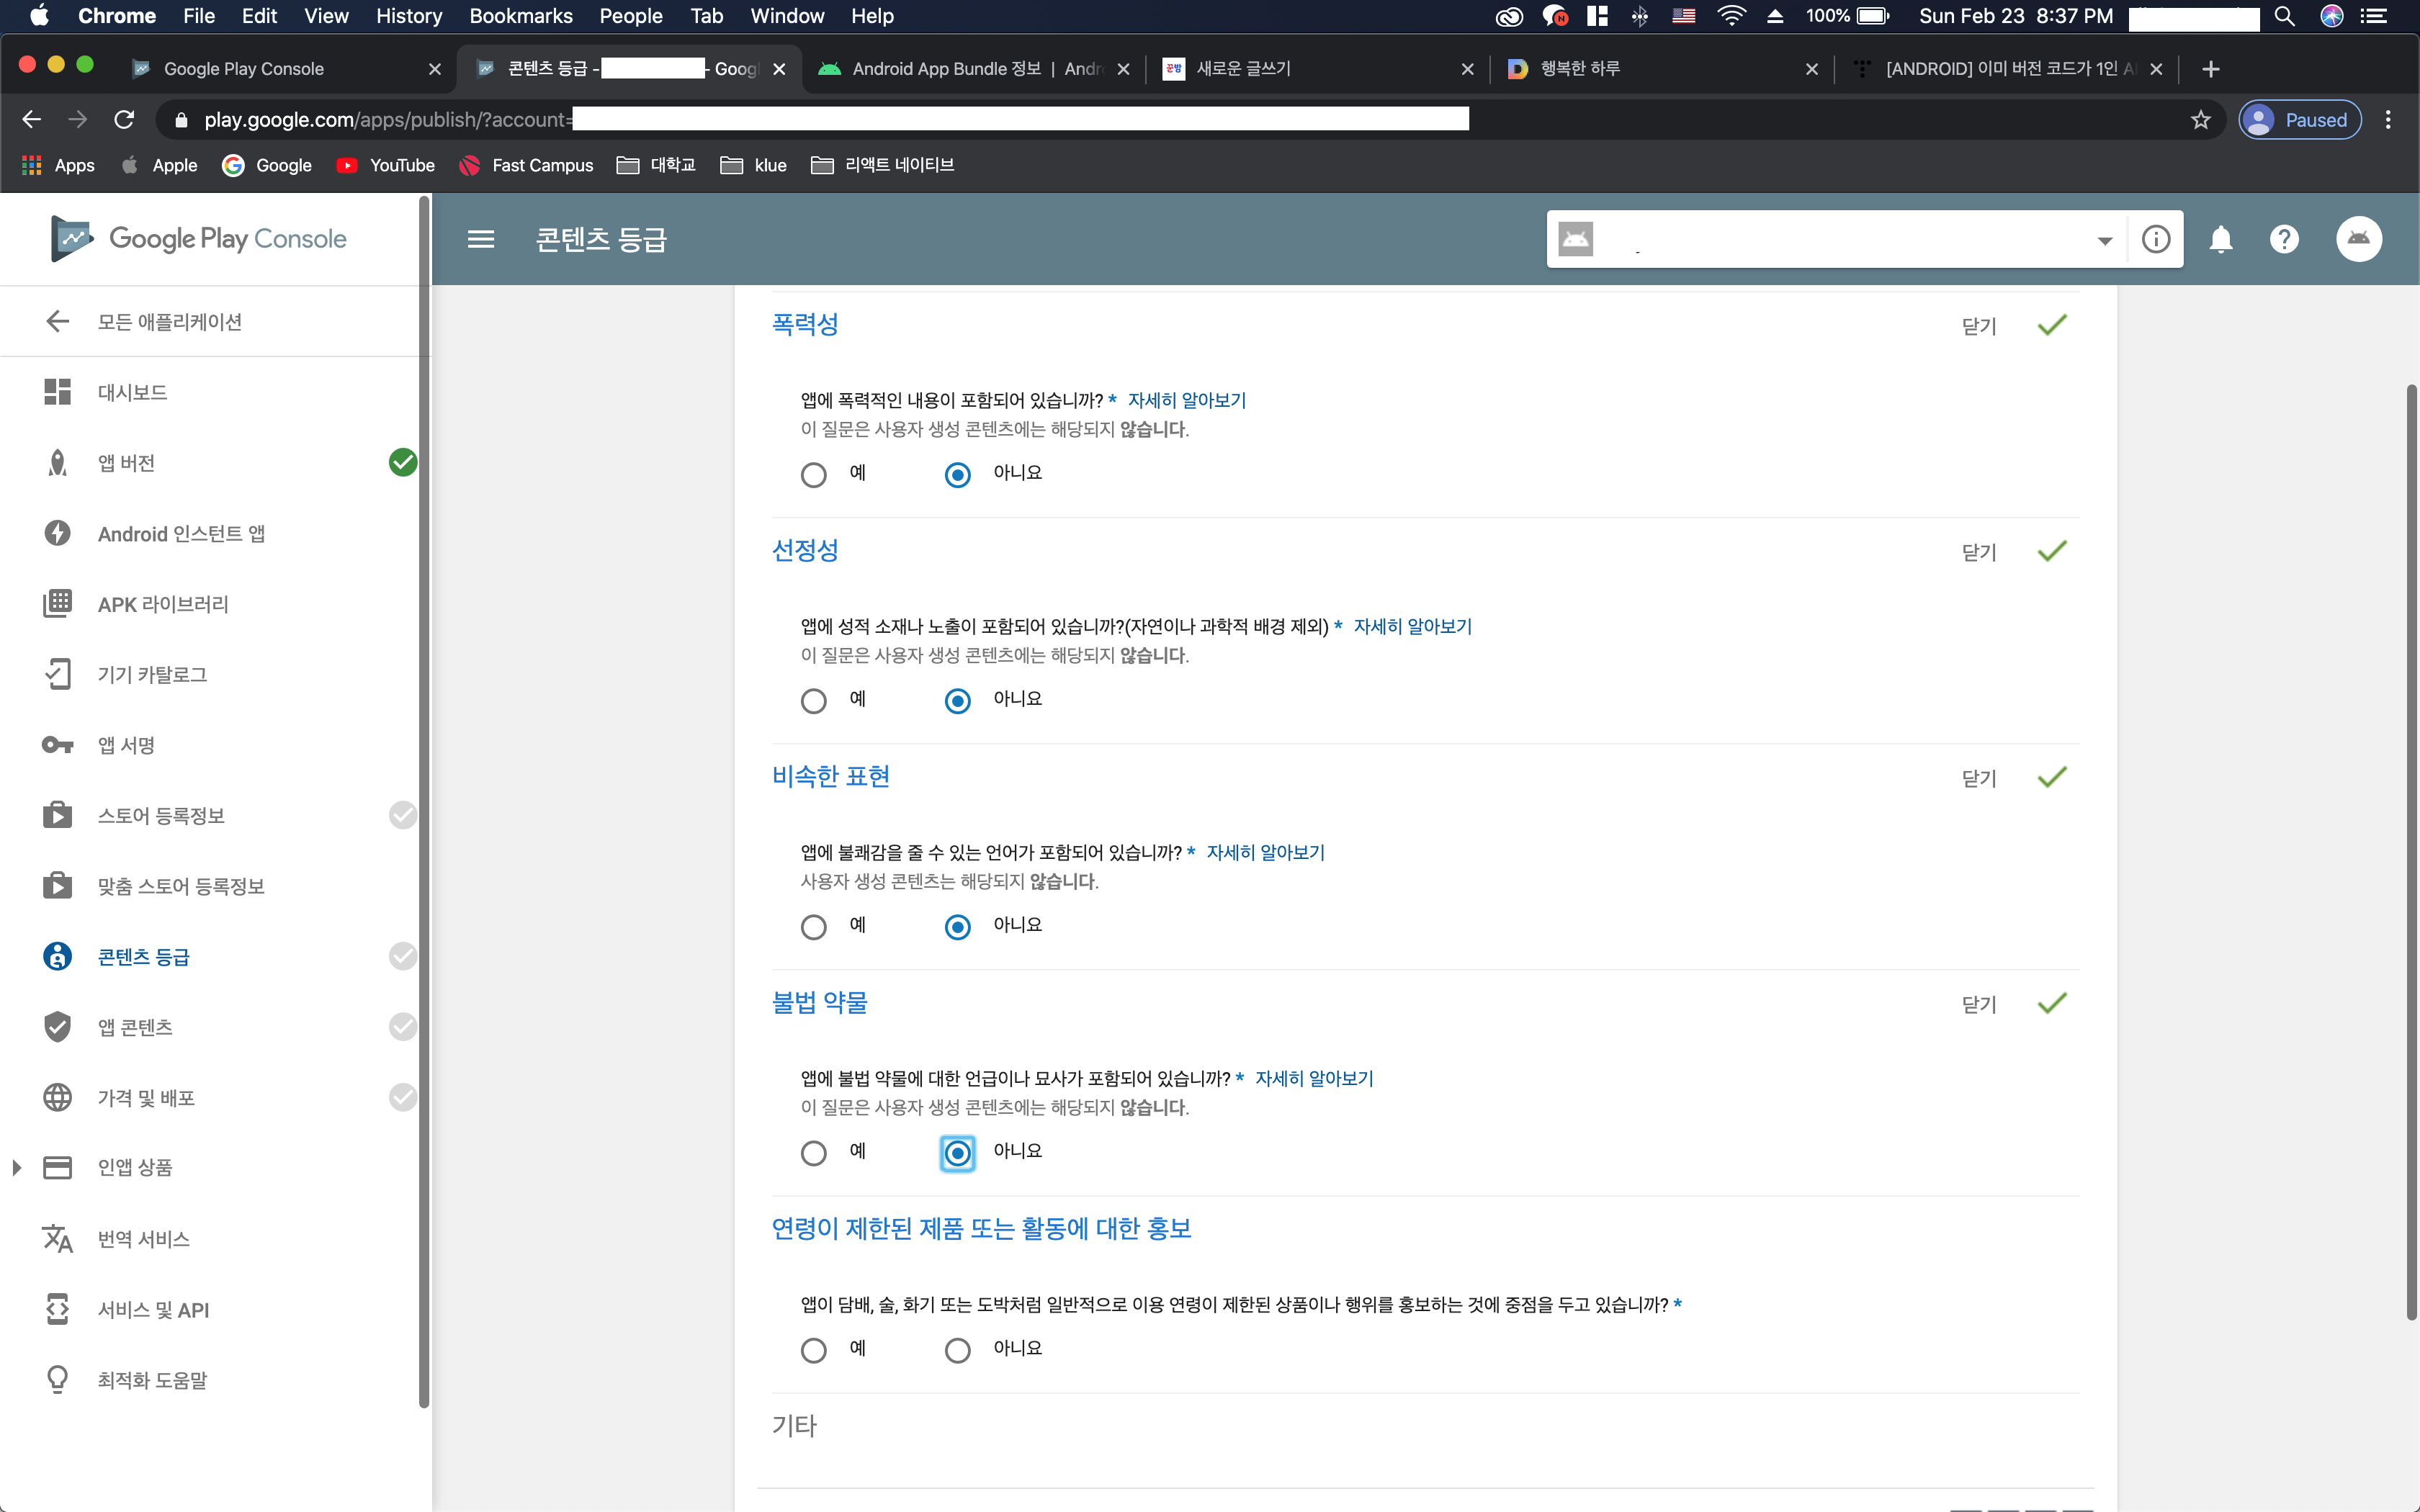Open APK 라이브러리 in sidebar
Viewport: 2420px width, 1512px height.
[162, 604]
